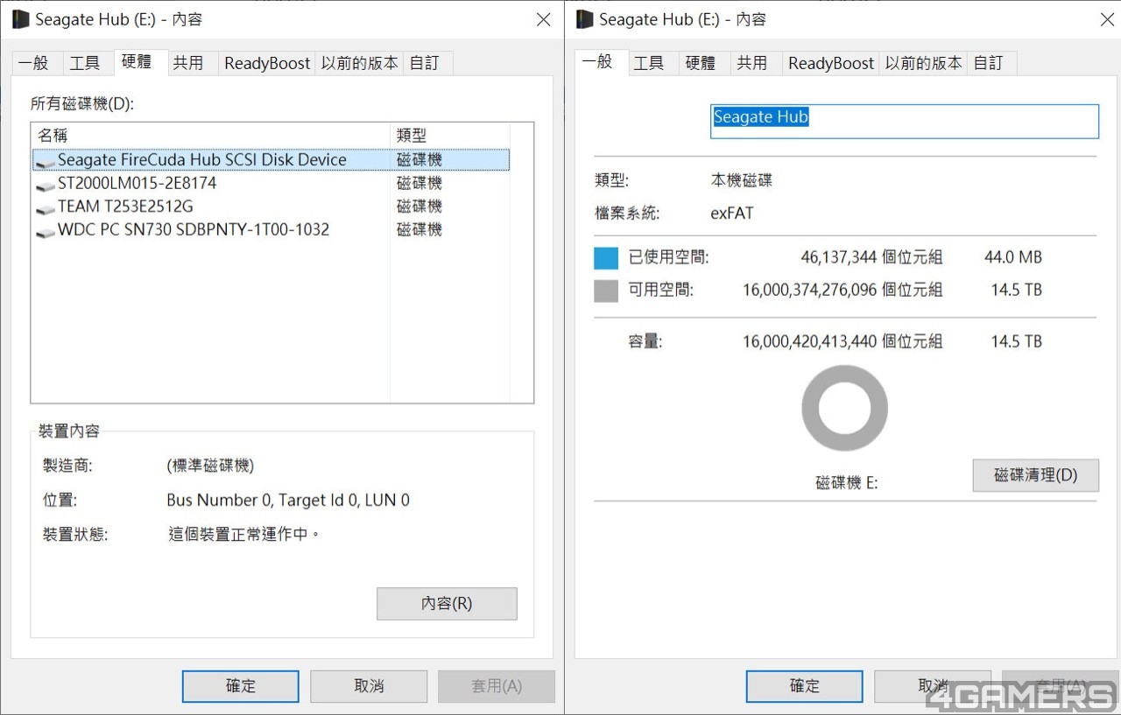Open 以前的版本 tab in right window

pyautogui.click(x=923, y=63)
